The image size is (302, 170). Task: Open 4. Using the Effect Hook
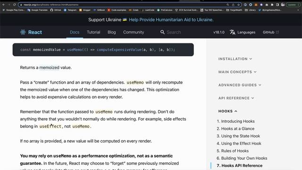(x=239, y=144)
